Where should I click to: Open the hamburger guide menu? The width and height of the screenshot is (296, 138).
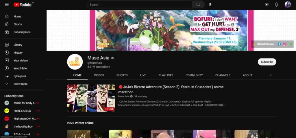tap(7, 5)
